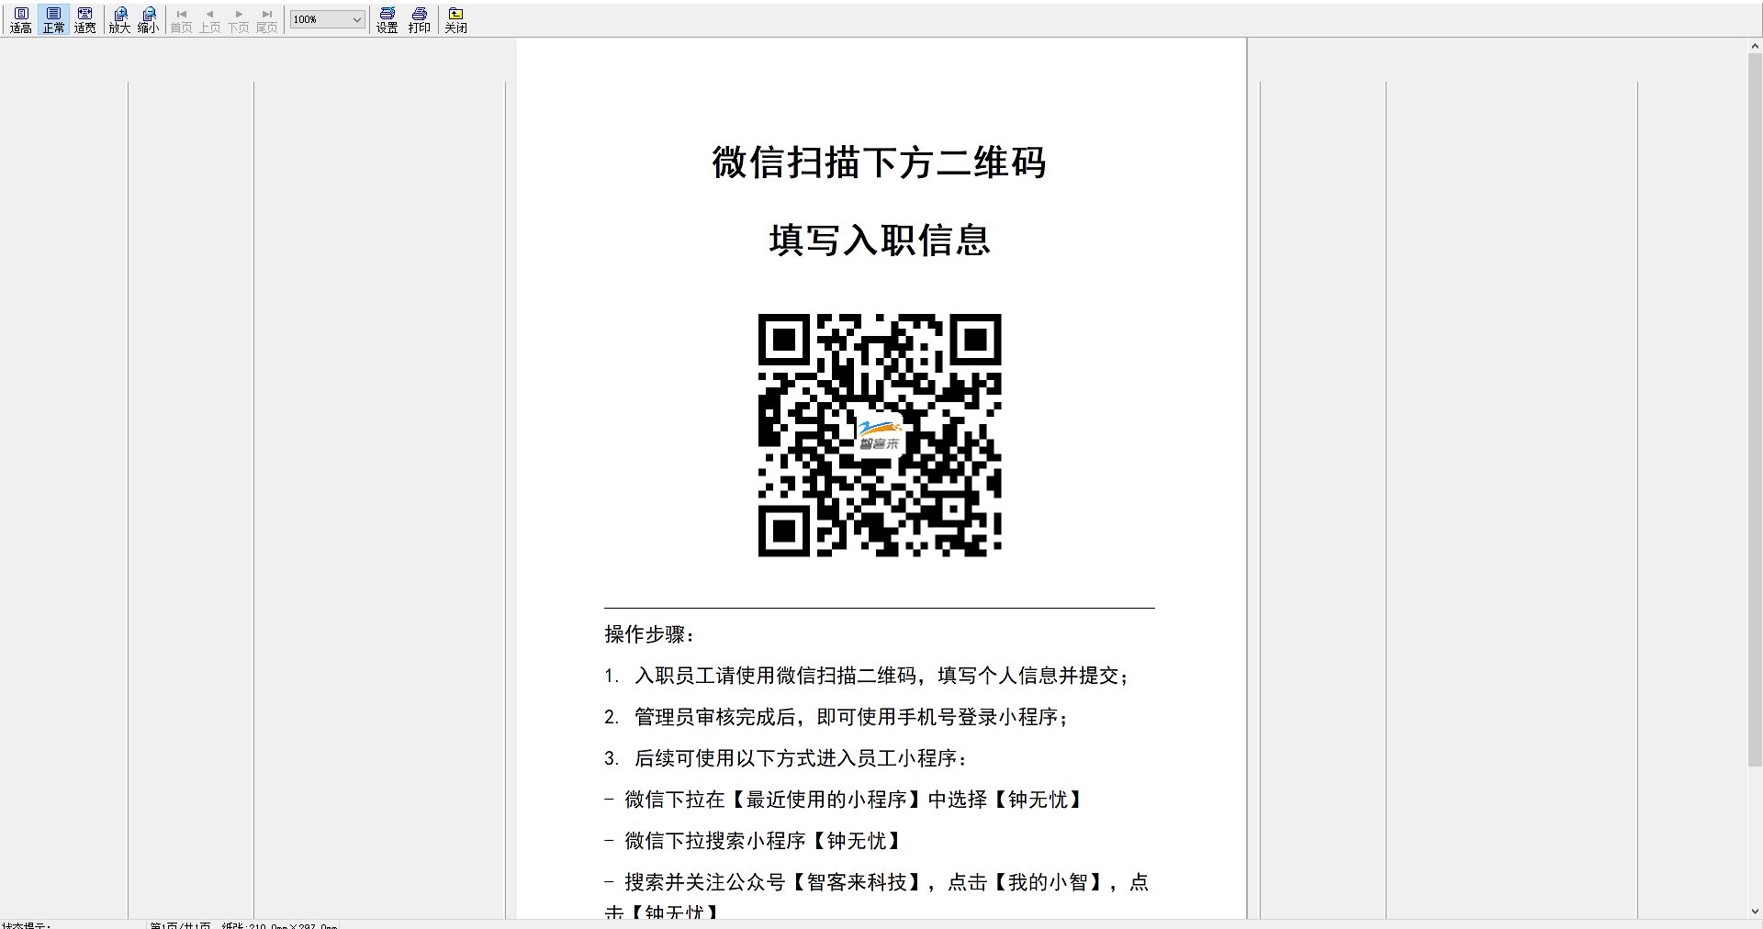This screenshot has width=1763, height=929.
Task: Jump to last page 尾页
Action: [267, 19]
